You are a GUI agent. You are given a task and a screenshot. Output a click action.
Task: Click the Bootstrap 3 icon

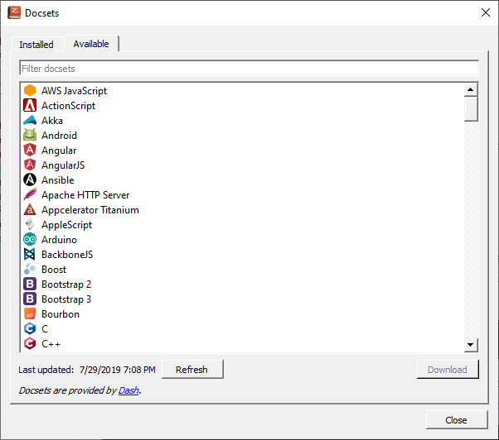click(30, 299)
